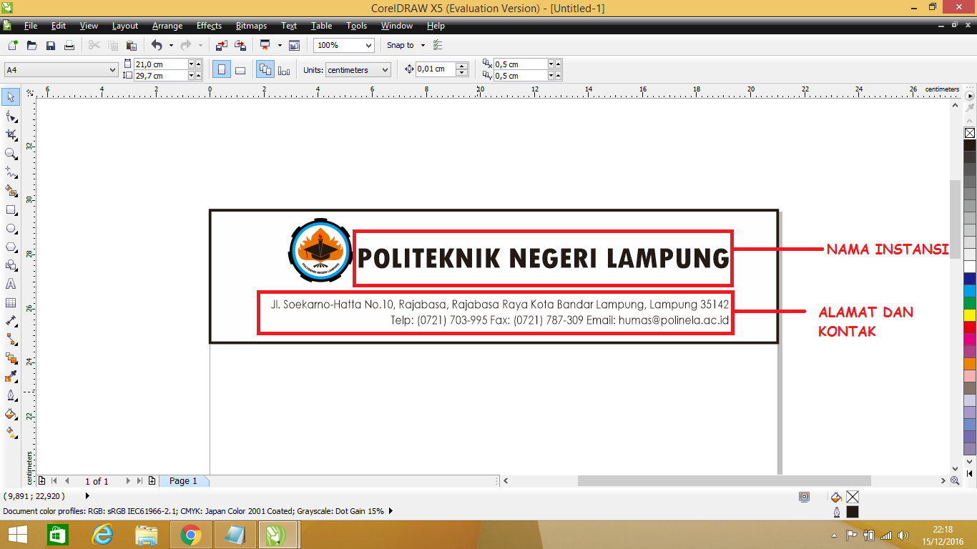The image size is (977, 549).
Task: Select the Rectangle tool
Action: coord(11,209)
